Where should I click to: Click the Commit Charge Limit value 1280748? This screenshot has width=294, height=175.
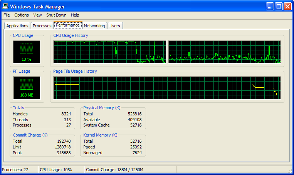point(63,147)
